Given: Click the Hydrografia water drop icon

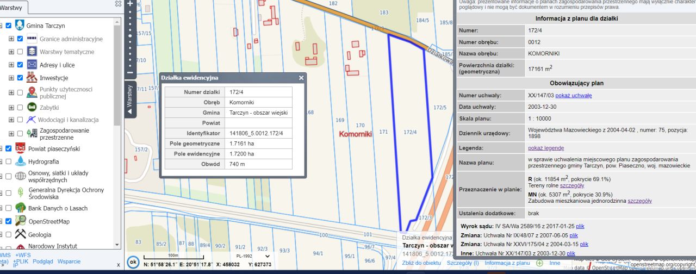Looking at the screenshot, I should click(x=20, y=161).
